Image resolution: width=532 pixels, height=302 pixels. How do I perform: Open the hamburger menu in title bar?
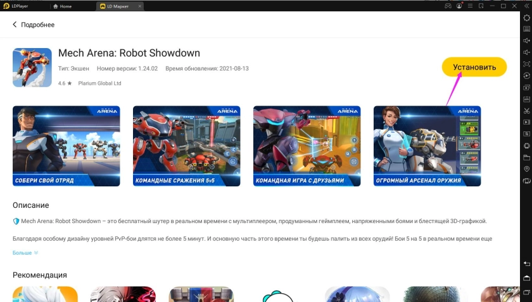tap(470, 6)
